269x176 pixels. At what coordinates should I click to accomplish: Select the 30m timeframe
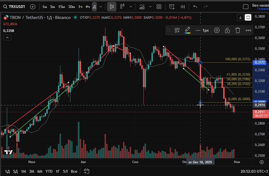point(71,7)
